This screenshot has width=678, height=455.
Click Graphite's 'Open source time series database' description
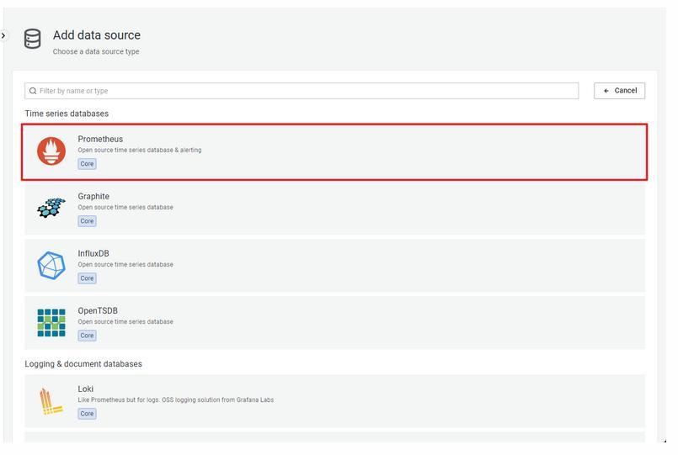click(125, 207)
